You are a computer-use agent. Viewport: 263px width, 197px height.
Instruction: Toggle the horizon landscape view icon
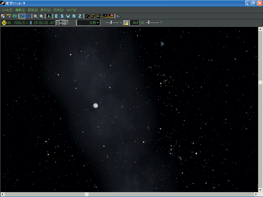pyautogui.click(x=22, y=16)
